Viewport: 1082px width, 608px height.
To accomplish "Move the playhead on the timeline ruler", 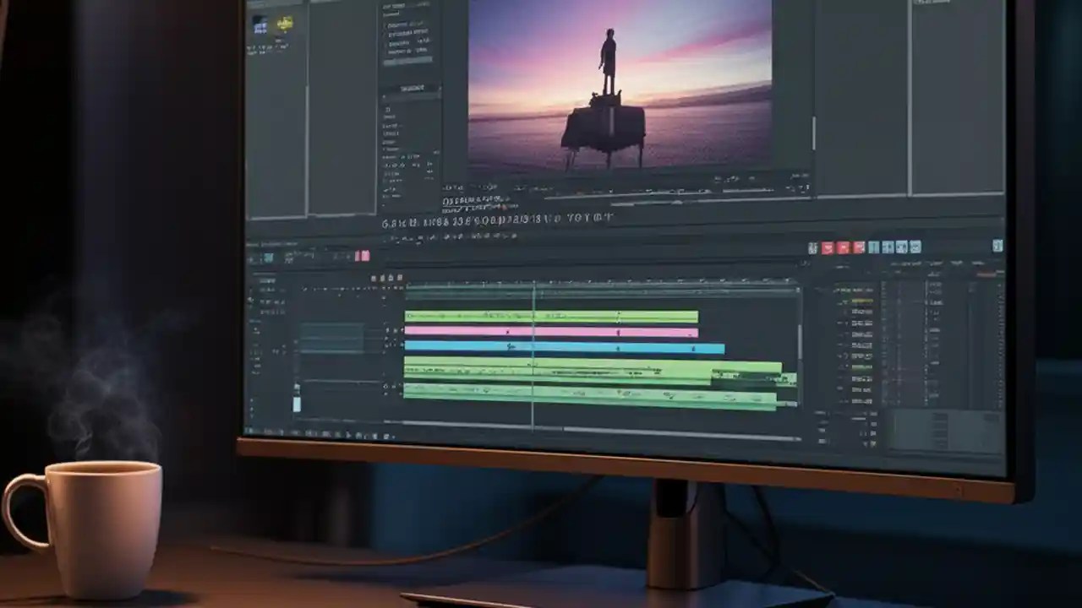I will [x=533, y=283].
